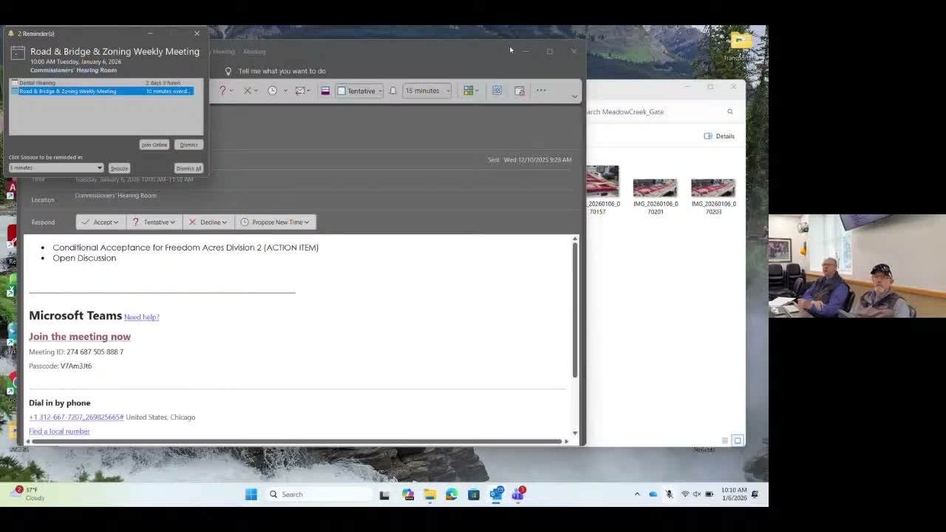Open Microsoft Teams from the taskbar
The width and height of the screenshot is (946, 532).
coord(518,494)
